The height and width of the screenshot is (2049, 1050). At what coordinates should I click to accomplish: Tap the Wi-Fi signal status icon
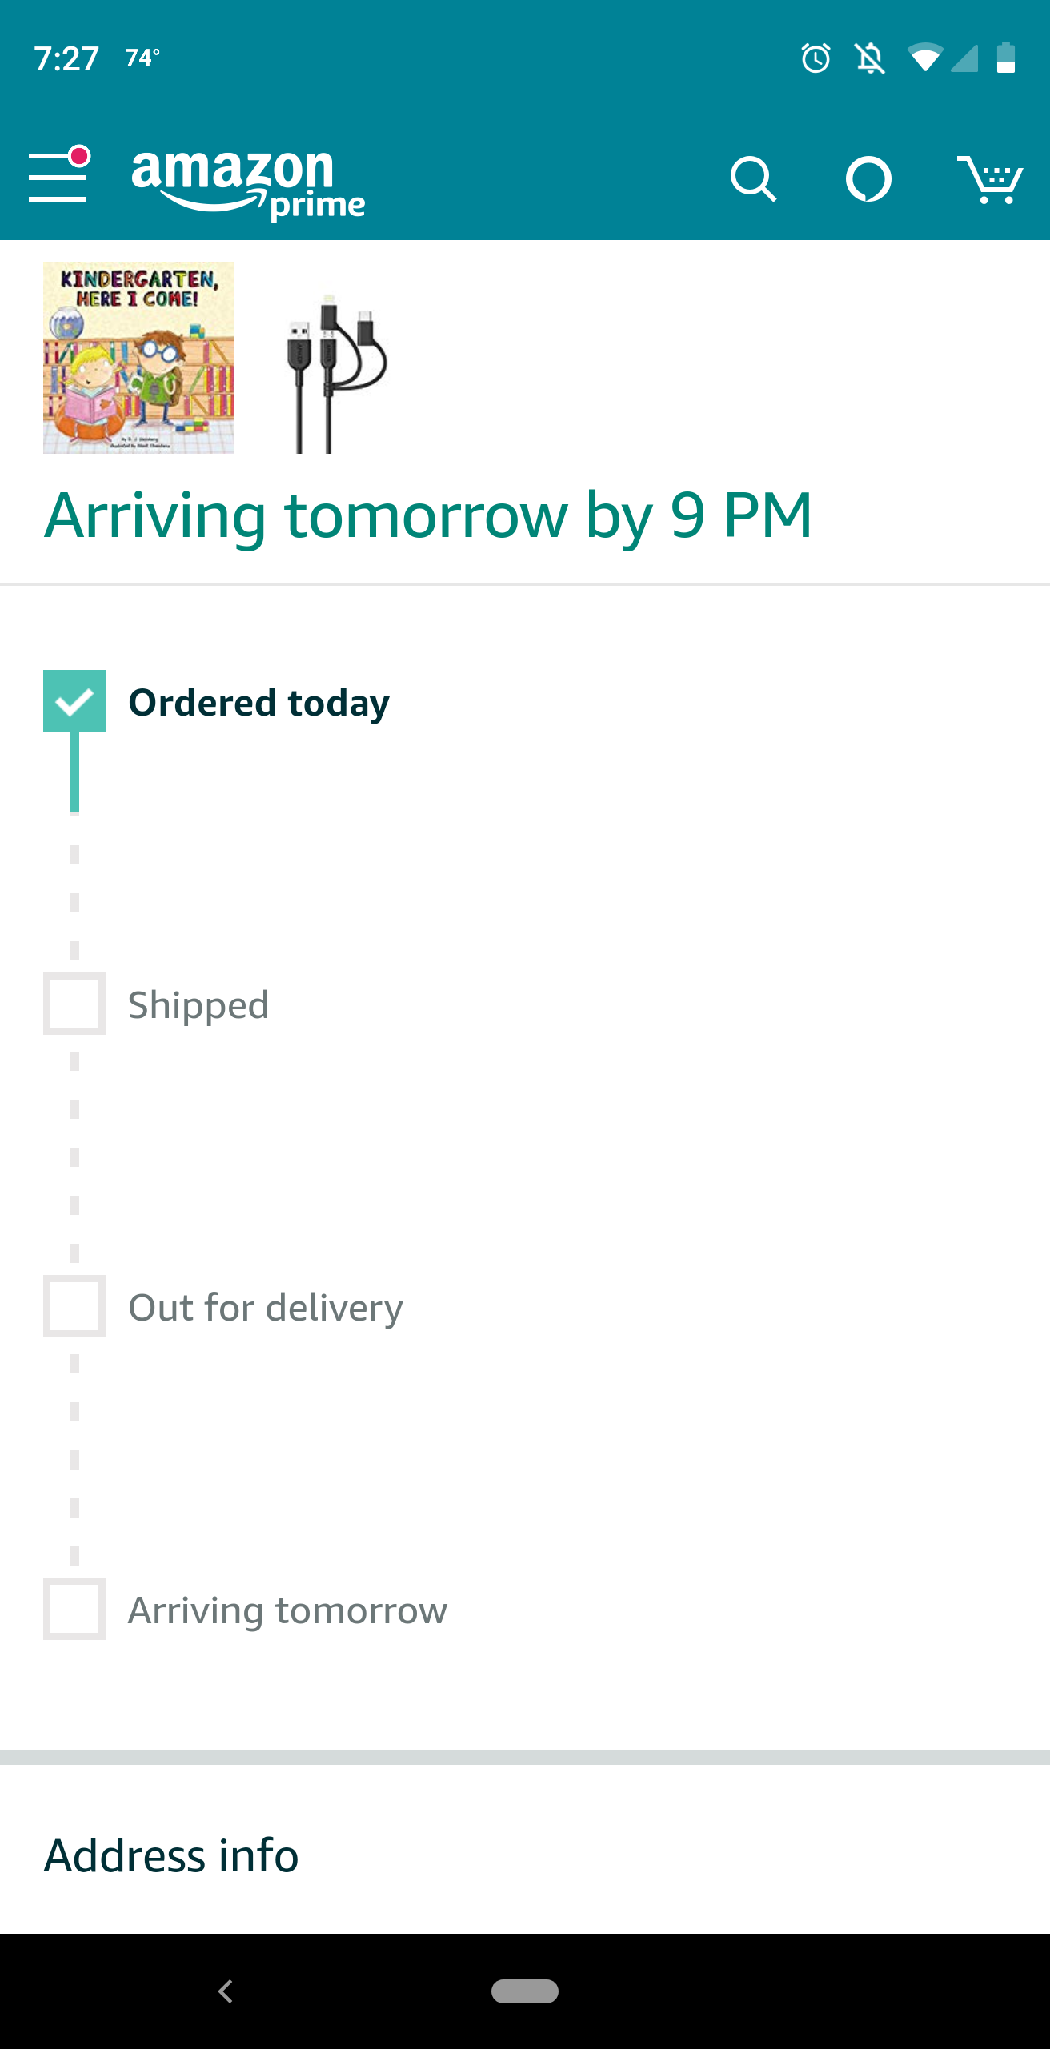925,58
